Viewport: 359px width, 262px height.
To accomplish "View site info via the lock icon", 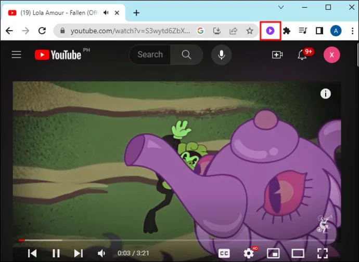I will pos(62,31).
